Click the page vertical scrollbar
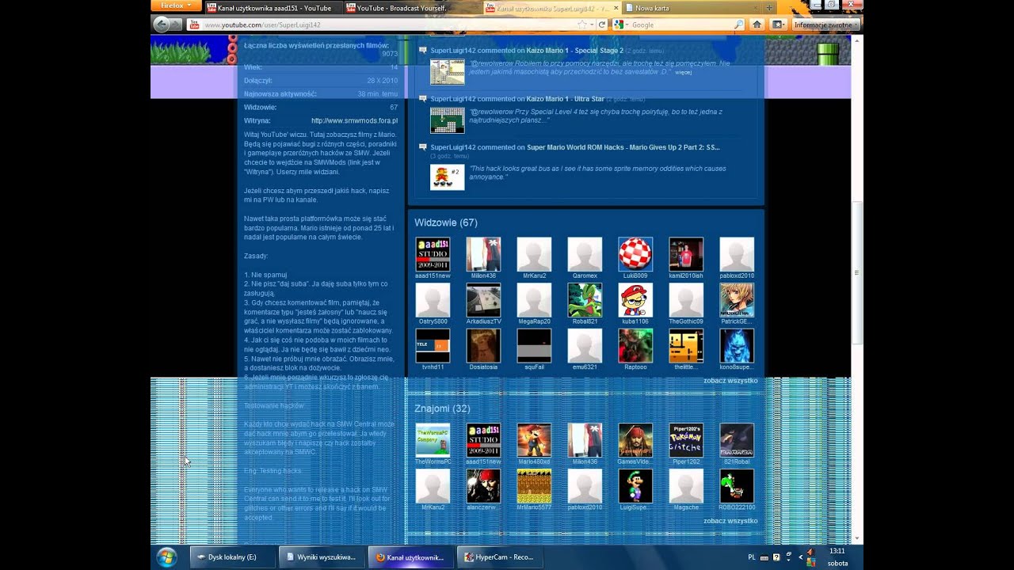 coord(857,273)
